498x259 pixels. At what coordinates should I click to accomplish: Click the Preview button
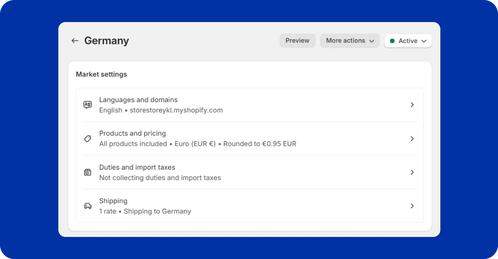click(297, 41)
